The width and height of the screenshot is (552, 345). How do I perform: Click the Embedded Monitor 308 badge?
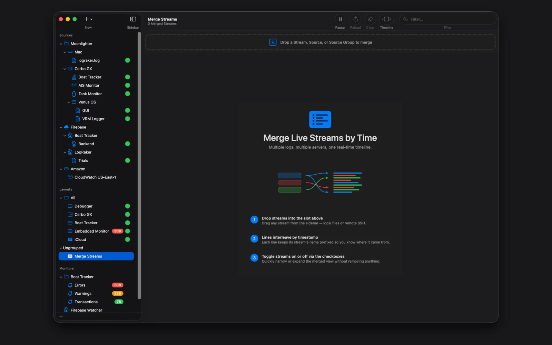point(118,231)
